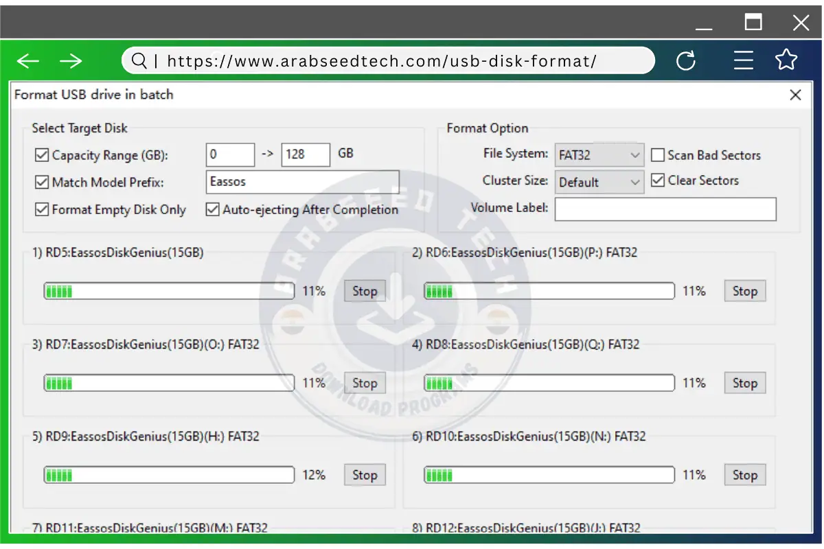
Task: Disable the Match Model Prefix checkbox
Action: click(42, 183)
